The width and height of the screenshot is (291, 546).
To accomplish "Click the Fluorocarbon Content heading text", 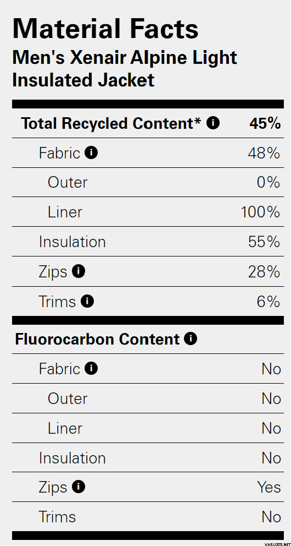I will pos(97,339).
